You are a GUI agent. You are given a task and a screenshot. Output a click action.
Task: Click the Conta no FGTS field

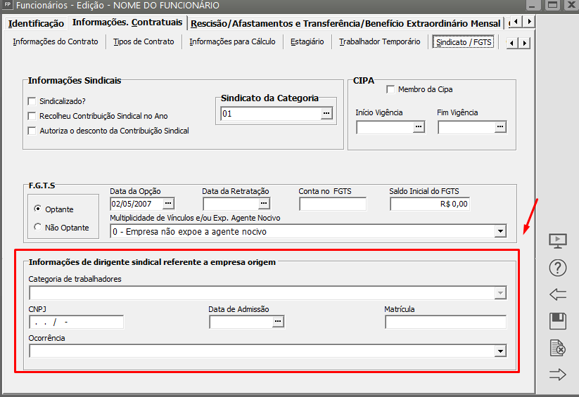point(333,204)
